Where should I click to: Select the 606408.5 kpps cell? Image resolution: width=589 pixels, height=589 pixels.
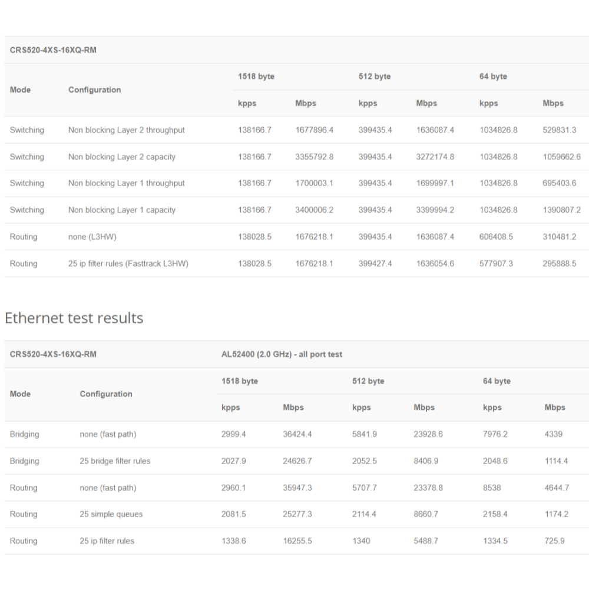point(496,237)
